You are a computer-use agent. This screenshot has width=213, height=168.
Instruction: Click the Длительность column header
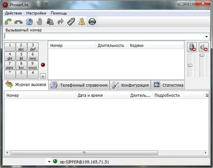click(x=112, y=46)
